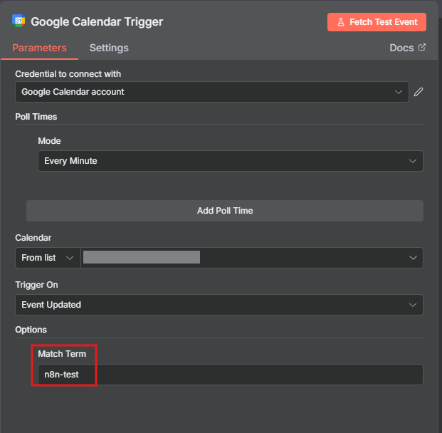Click the Add Poll Time button
The image size is (442, 433).
[225, 211]
